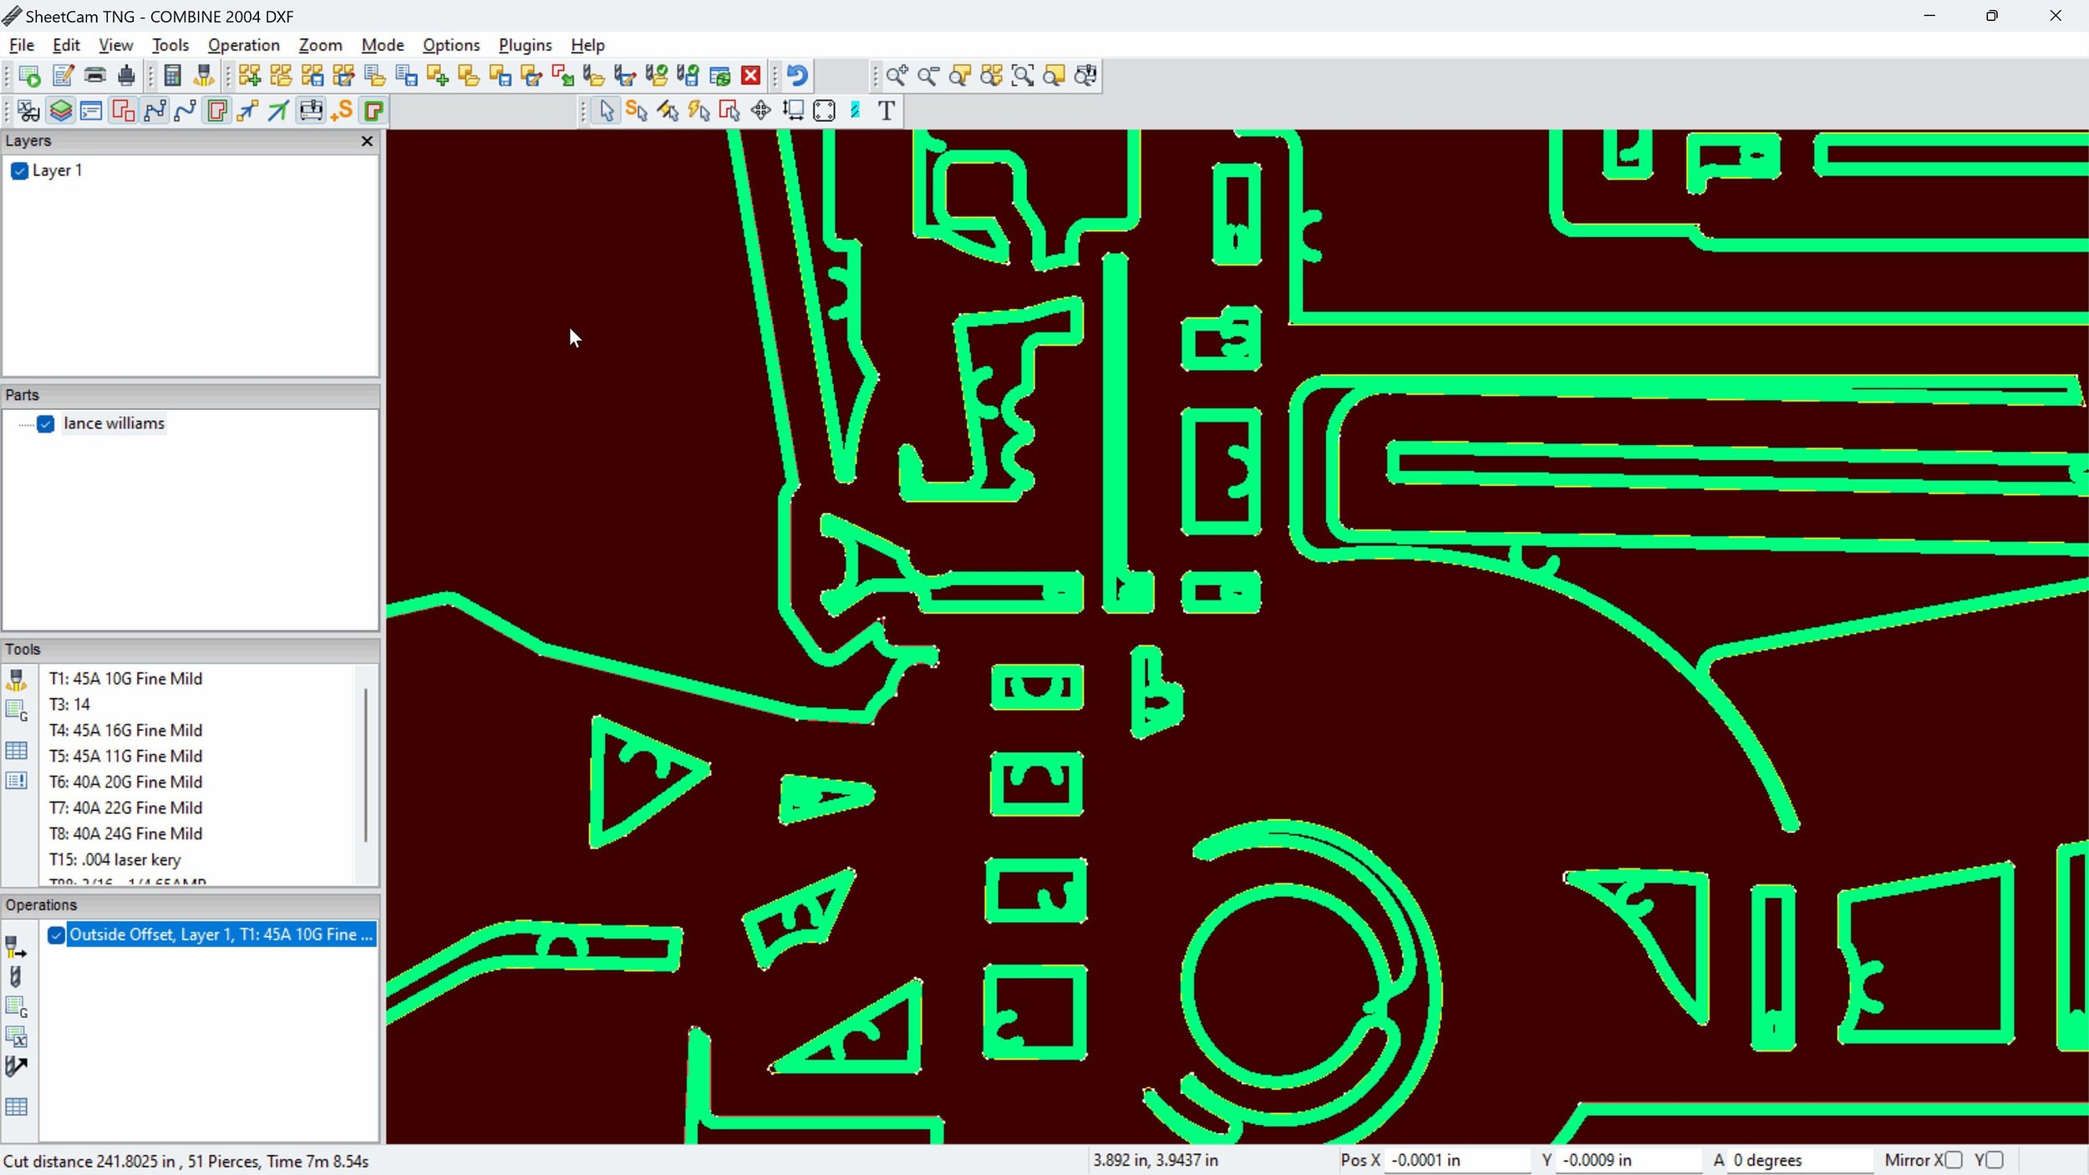Disable the Outside Offset operation checkbox
2089x1175 pixels.
(x=56, y=935)
